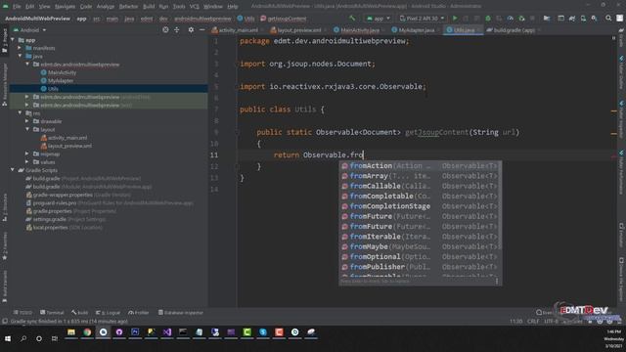Screen dimensions: 626x352
Task: Click the Profile app icon in toolbar
Action: 511,19
